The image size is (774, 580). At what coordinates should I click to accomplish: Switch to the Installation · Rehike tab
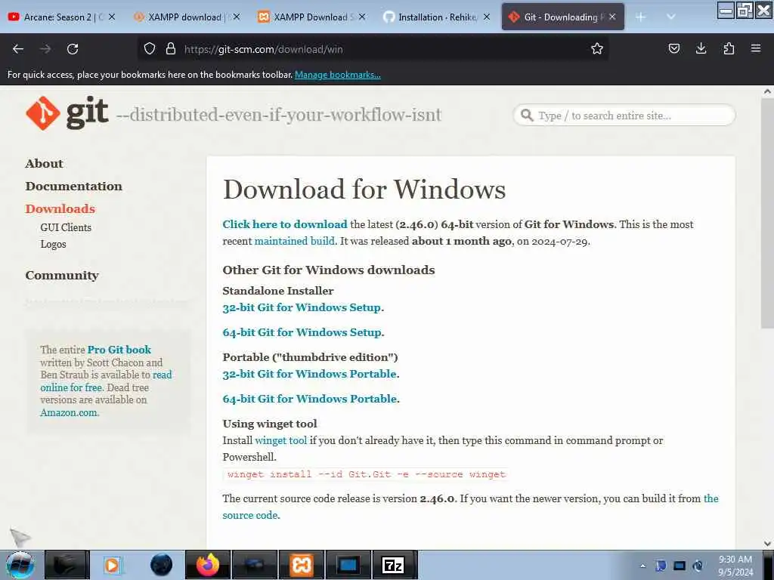pos(437,17)
